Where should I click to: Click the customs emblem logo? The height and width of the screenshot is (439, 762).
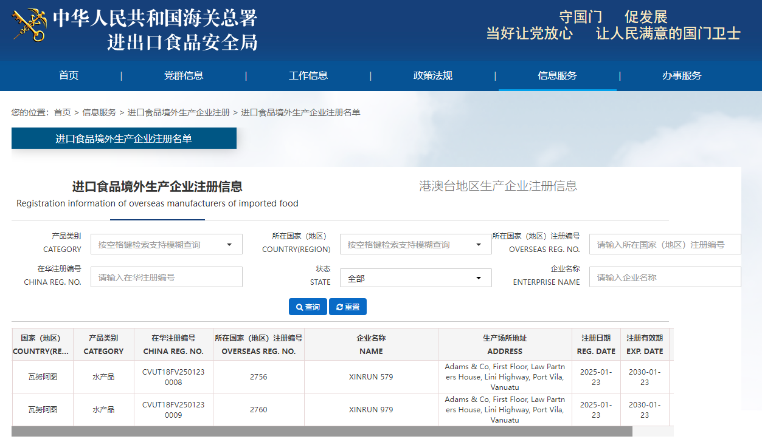click(29, 26)
